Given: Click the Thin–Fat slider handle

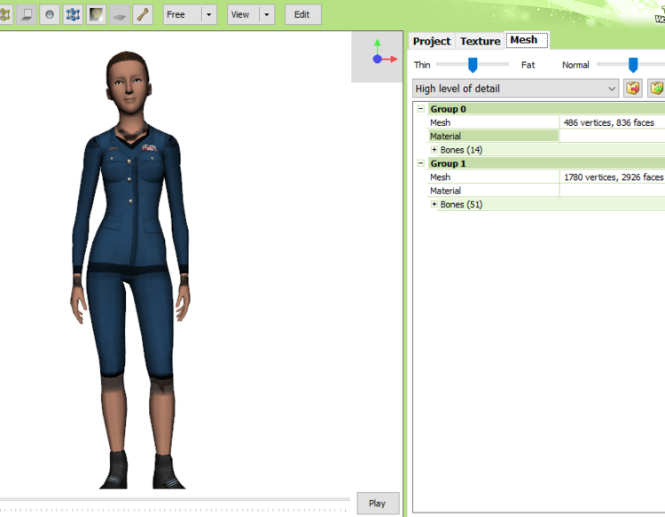Looking at the screenshot, I should point(473,66).
